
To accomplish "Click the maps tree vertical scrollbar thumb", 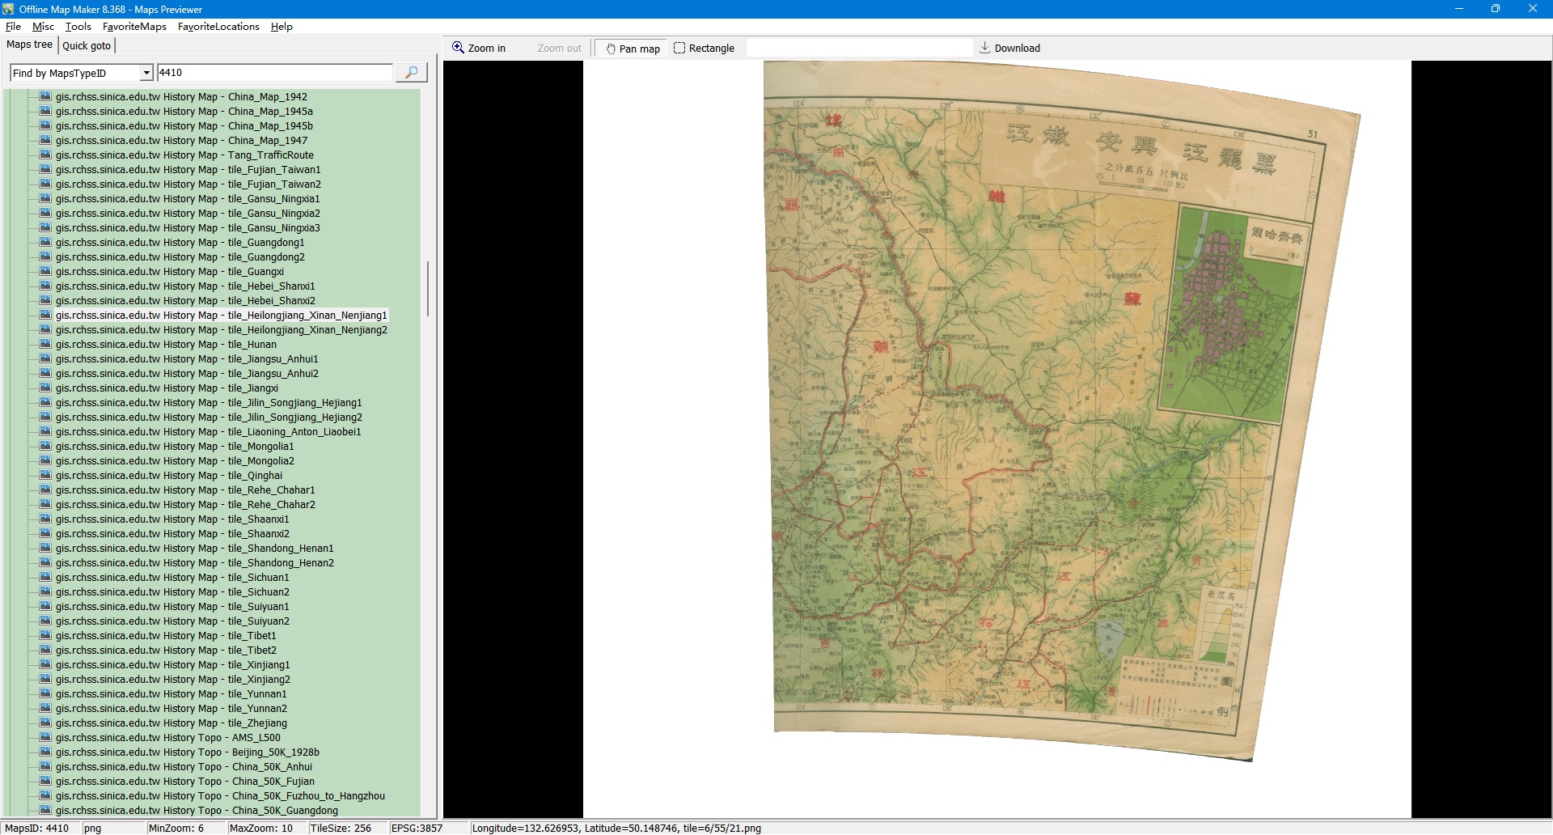I will (x=428, y=288).
